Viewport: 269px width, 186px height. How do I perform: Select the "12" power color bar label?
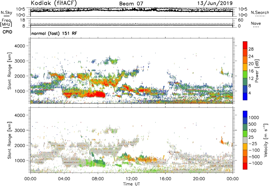251,79
